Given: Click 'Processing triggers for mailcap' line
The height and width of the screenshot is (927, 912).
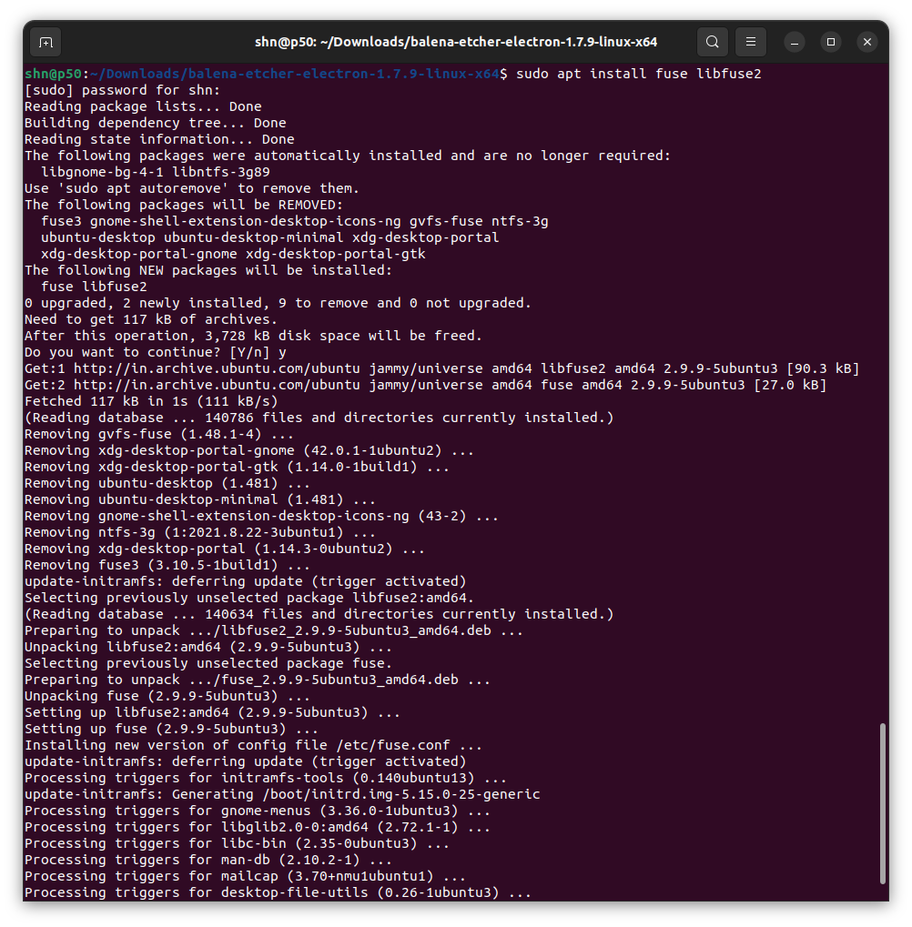Looking at the screenshot, I should [x=245, y=876].
